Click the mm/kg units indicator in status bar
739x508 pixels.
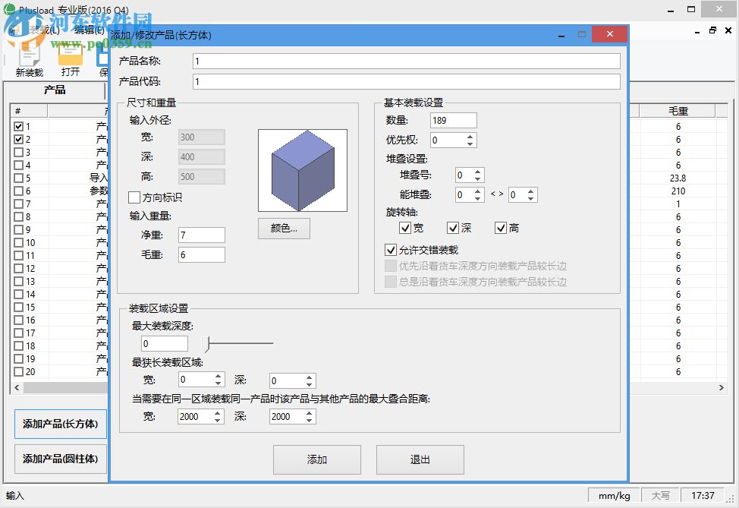click(613, 495)
